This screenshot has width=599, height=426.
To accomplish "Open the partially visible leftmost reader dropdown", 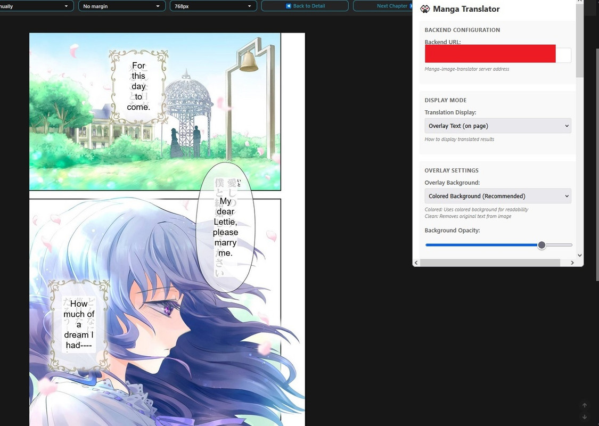I will pyautogui.click(x=36, y=6).
